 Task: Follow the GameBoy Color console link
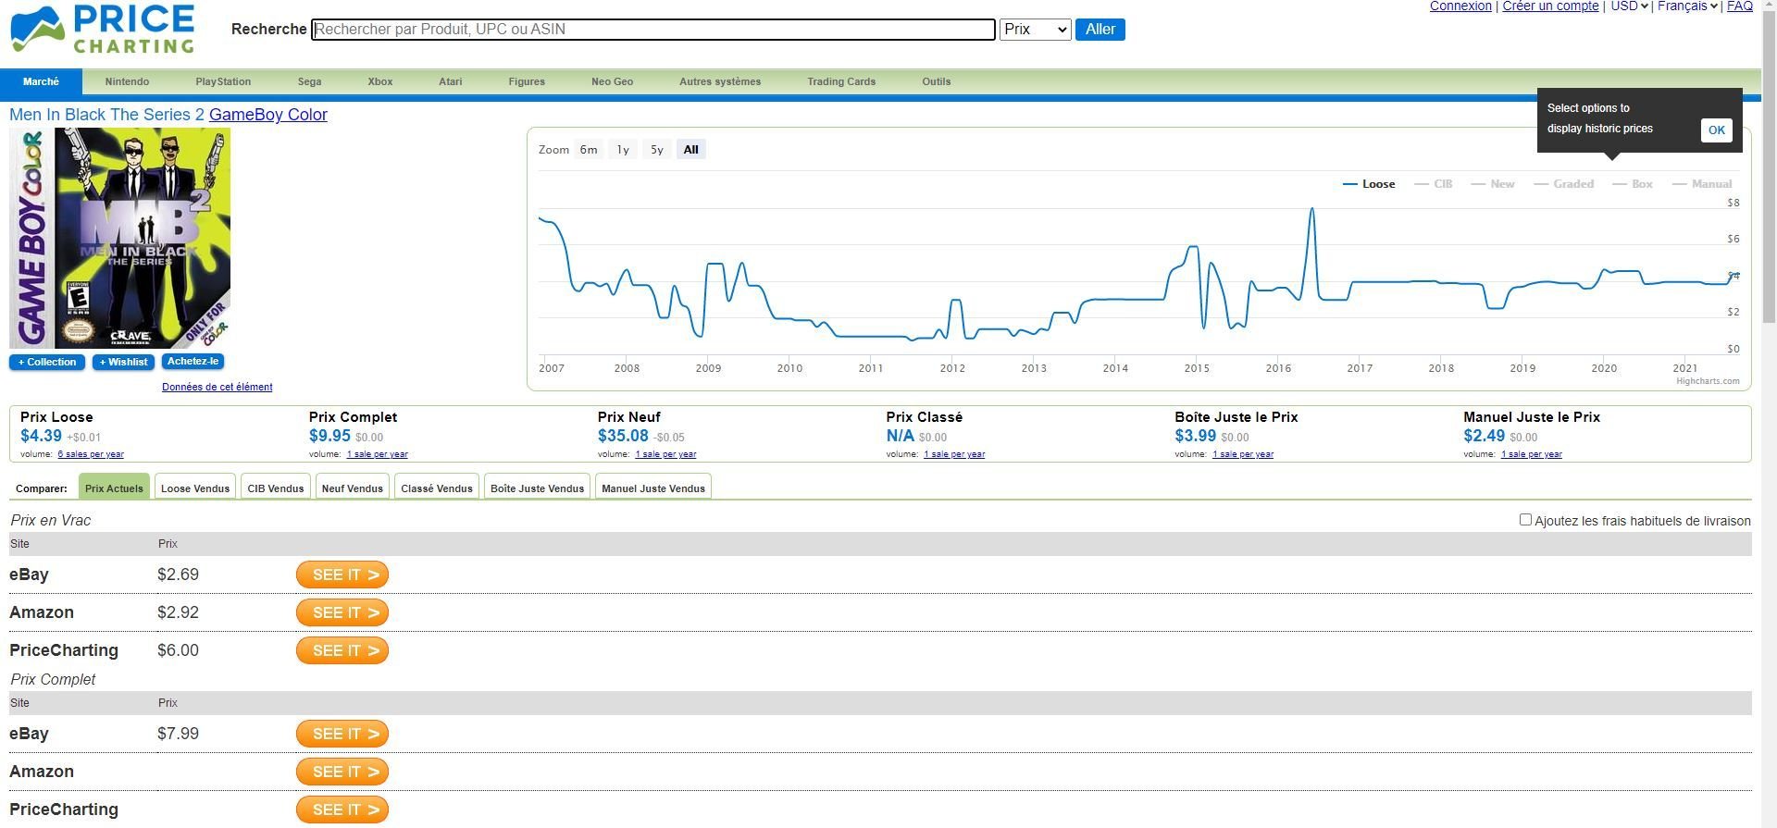point(267,115)
